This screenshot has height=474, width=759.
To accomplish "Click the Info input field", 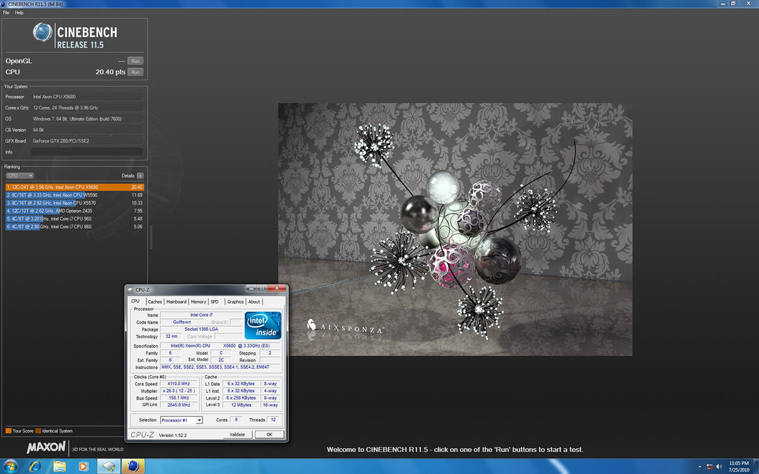I will 87,152.
